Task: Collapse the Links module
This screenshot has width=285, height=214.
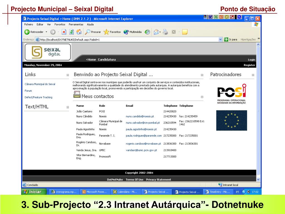Action: point(68,75)
